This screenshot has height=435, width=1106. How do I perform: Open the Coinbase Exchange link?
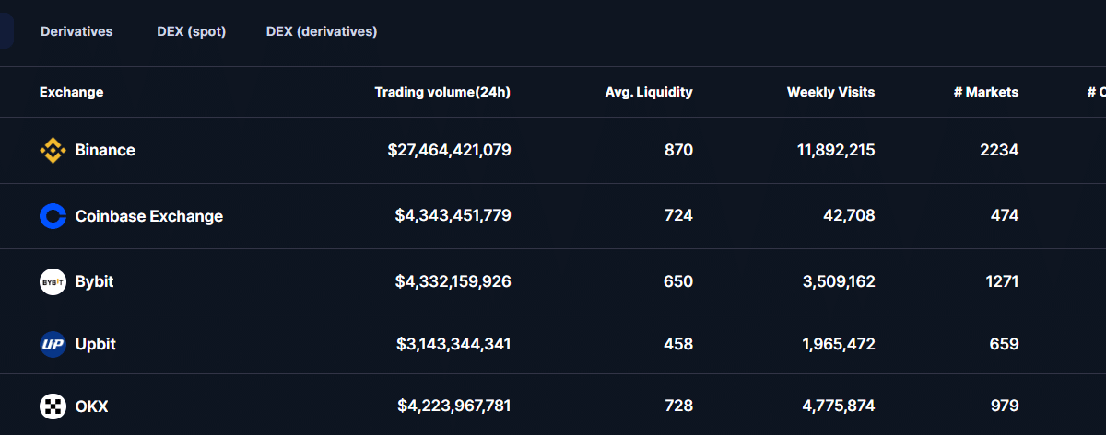coord(148,216)
